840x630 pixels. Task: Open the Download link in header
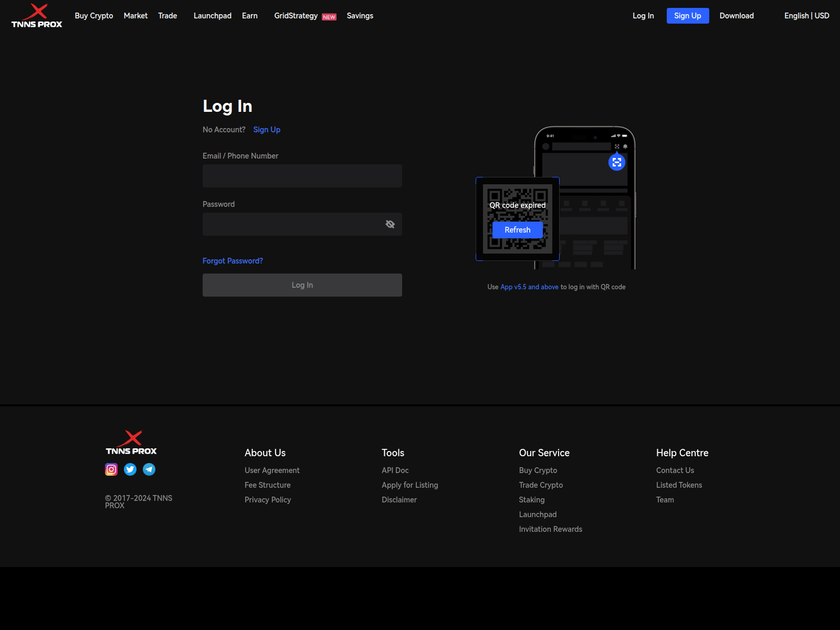(x=737, y=16)
